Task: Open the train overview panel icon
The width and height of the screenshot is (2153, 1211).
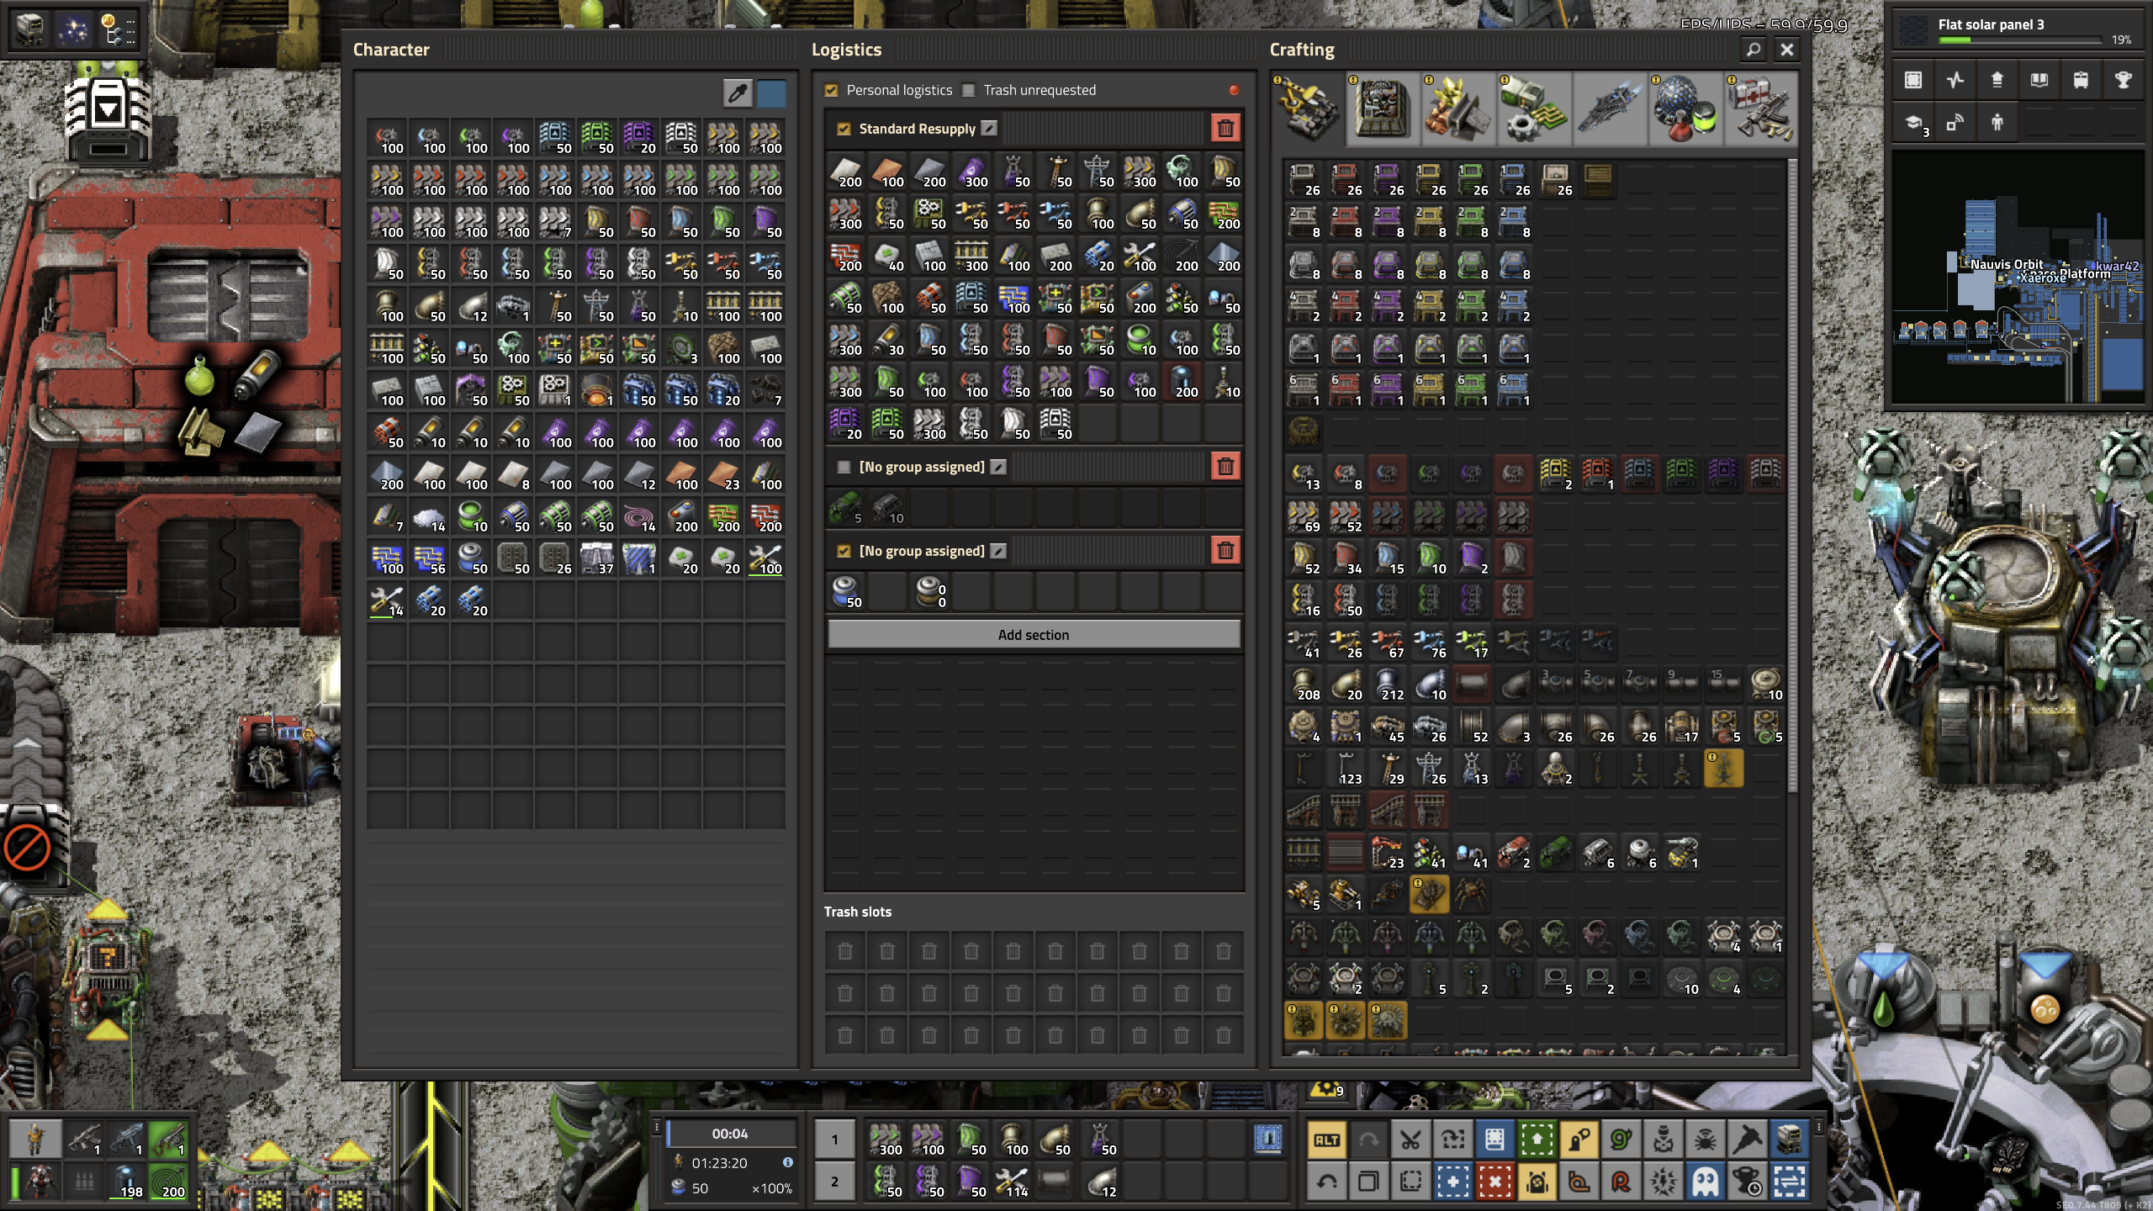Action: pyautogui.click(x=2082, y=80)
